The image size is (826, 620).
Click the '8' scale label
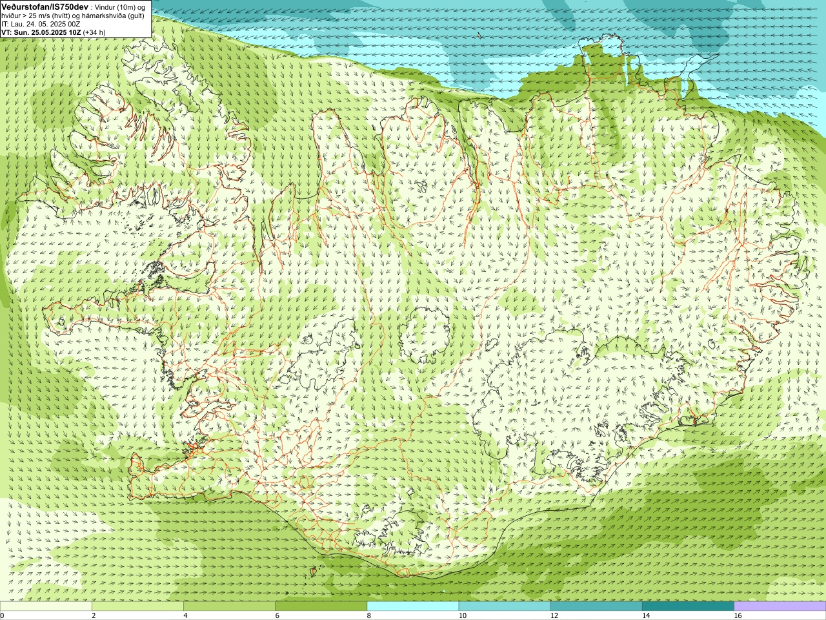coord(369,615)
